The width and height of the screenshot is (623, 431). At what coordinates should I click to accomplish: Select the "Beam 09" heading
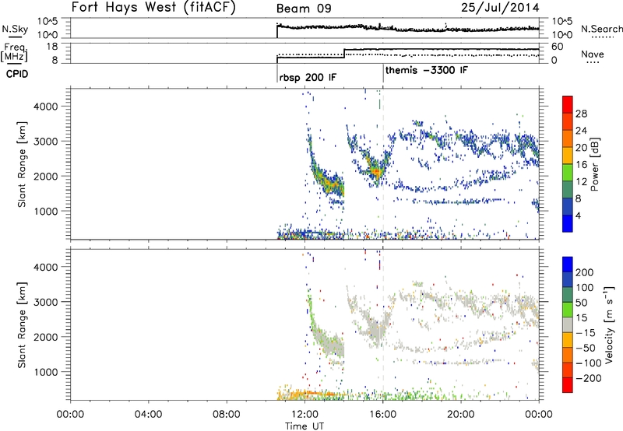click(304, 9)
